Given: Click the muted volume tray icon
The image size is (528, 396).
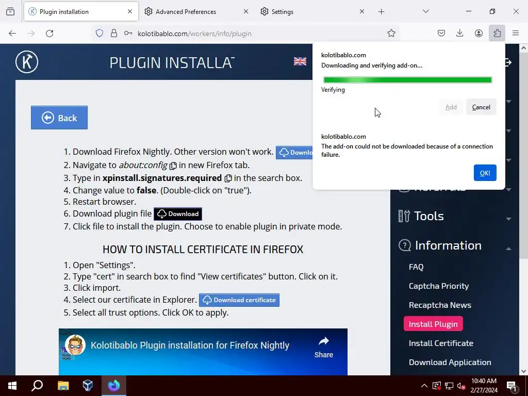Looking at the screenshot, I should tap(461, 386).
